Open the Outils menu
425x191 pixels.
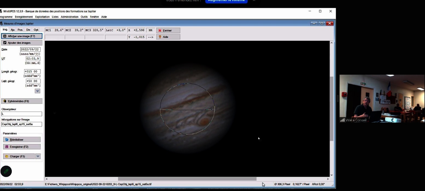tap(84, 17)
